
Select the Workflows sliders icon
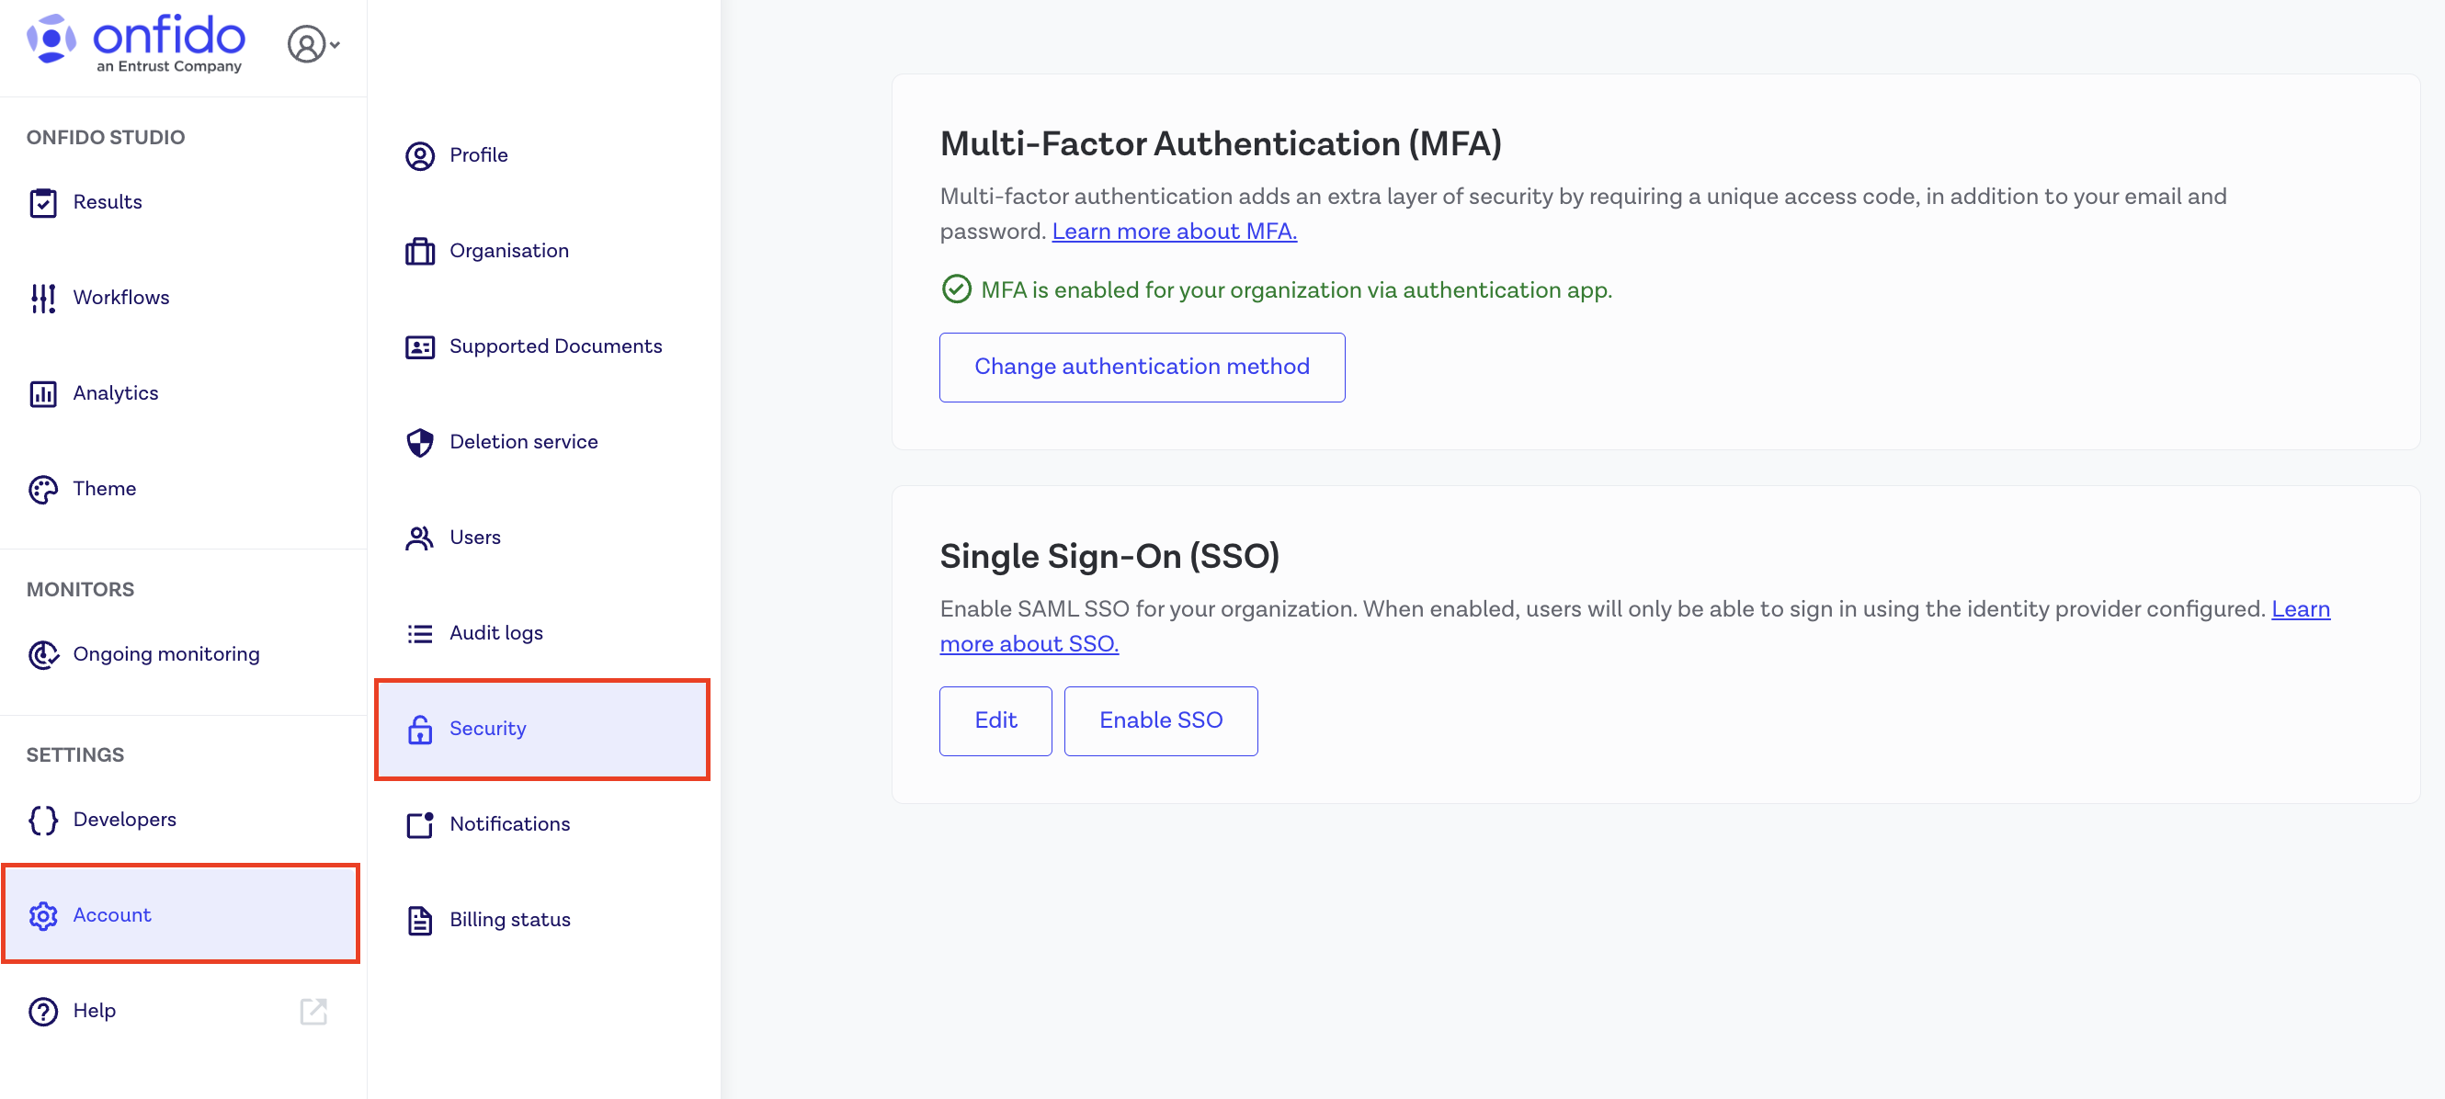coord(42,298)
